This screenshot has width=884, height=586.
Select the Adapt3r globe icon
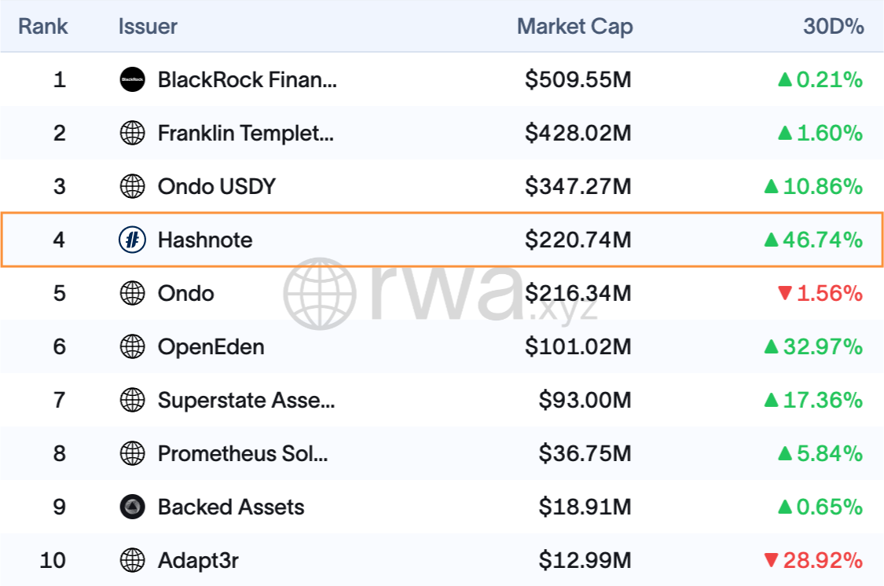[x=132, y=560]
